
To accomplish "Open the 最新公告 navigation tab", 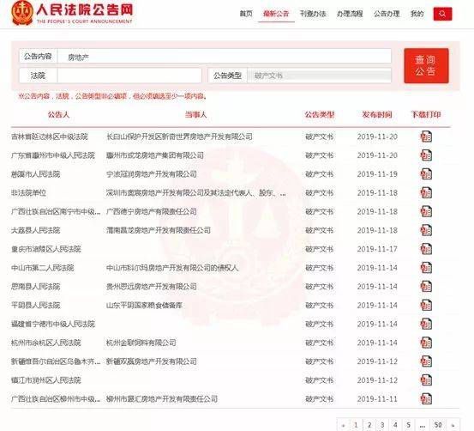I will click(276, 14).
